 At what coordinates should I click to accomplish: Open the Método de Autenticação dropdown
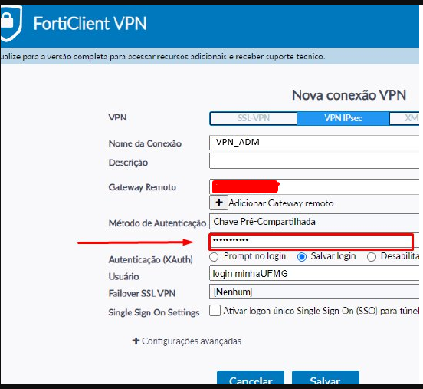(314, 222)
